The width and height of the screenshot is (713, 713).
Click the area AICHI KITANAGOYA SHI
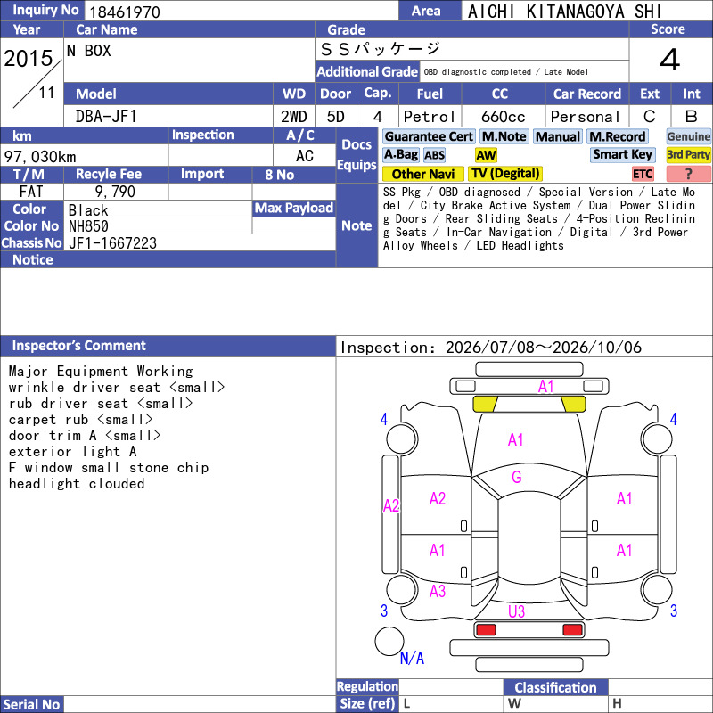click(565, 12)
